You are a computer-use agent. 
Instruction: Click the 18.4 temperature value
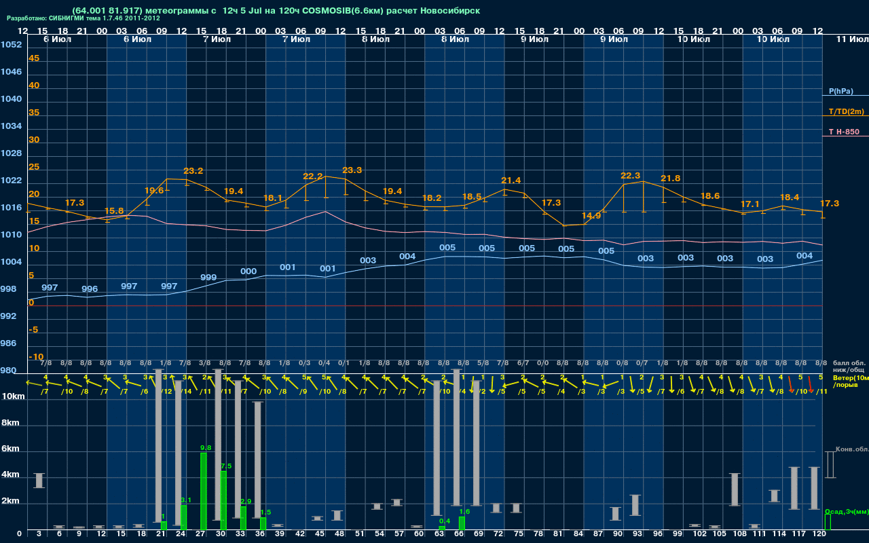click(x=790, y=197)
